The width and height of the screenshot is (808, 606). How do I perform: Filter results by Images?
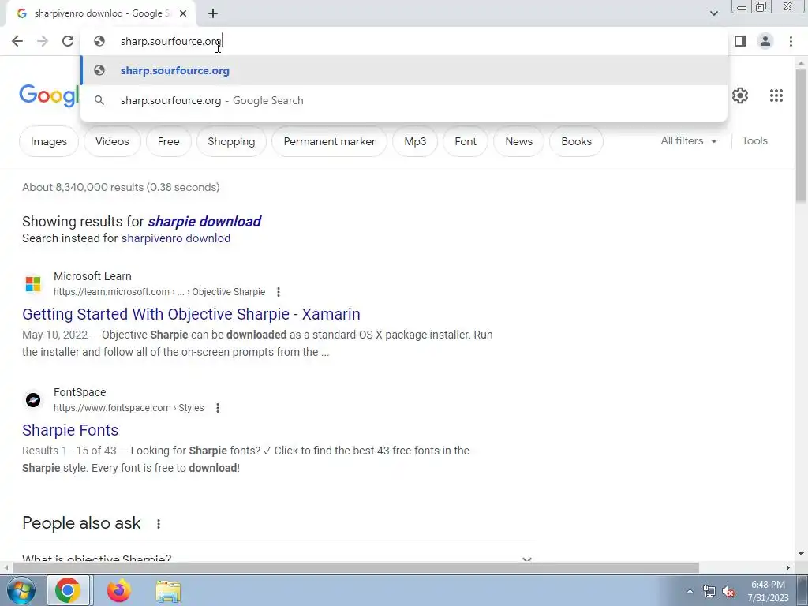point(48,141)
